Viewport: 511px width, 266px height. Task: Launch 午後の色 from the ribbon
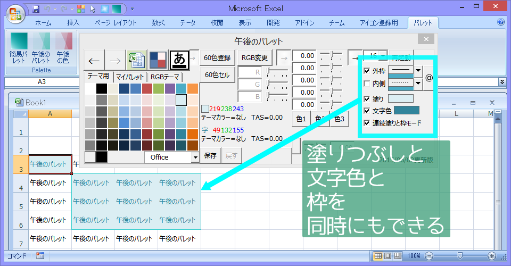(63, 48)
